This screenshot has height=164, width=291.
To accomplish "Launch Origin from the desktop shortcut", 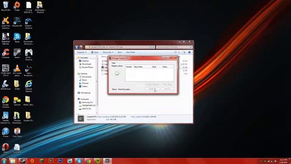I will pos(17,6).
